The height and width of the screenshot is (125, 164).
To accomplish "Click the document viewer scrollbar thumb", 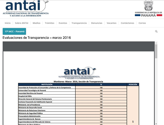I will pyautogui.click(x=156, y=51).
